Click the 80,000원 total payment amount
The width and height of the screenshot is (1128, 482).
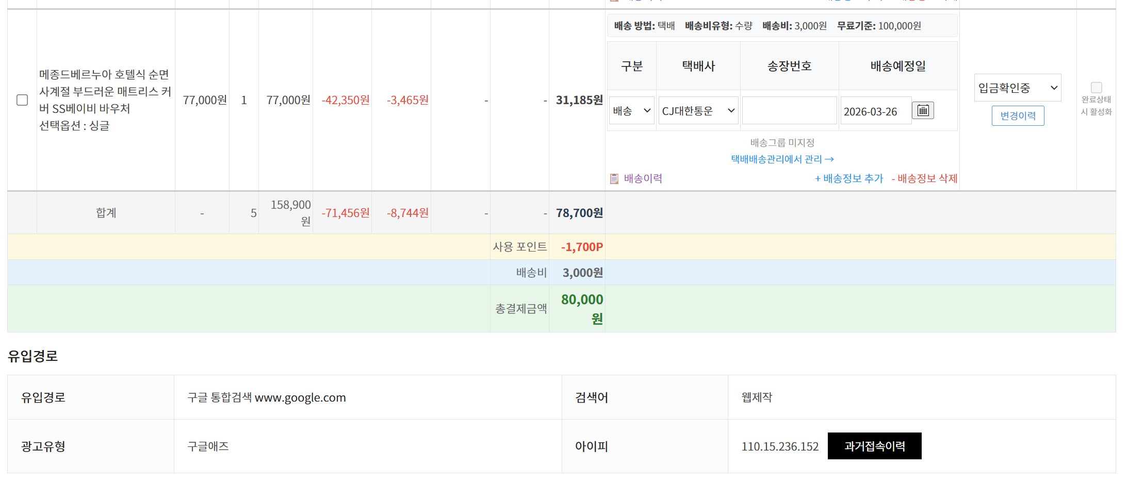click(x=582, y=308)
